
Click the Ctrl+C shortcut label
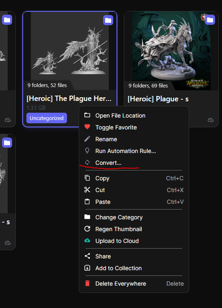click(x=175, y=178)
